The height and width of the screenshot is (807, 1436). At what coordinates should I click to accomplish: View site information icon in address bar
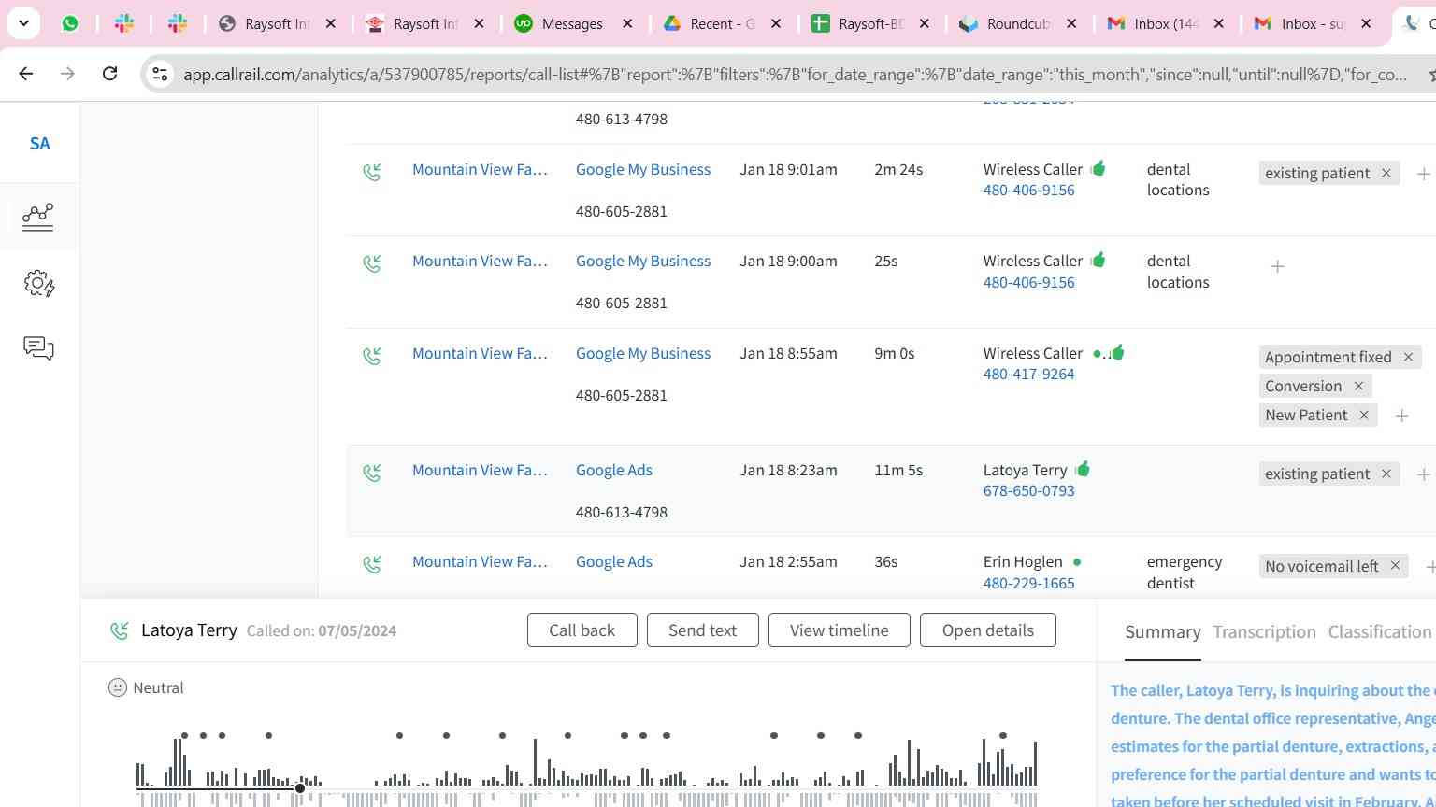(x=160, y=74)
